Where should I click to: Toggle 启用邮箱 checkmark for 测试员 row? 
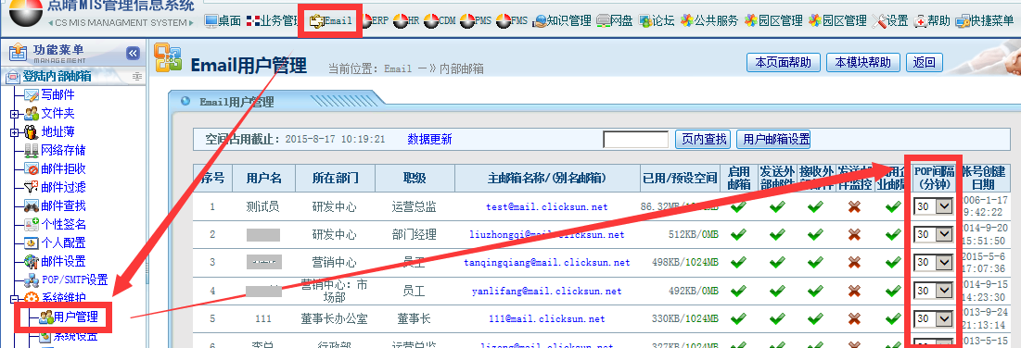738,206
